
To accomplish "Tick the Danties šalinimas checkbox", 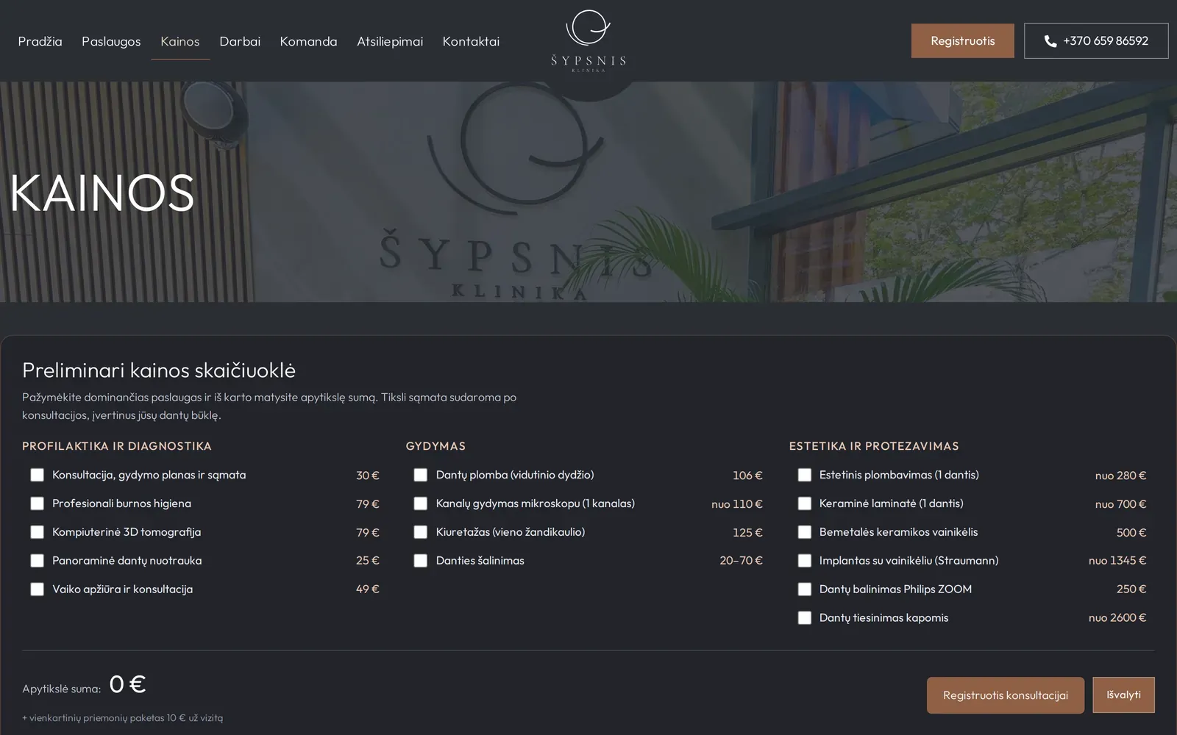I will [421, 561].
